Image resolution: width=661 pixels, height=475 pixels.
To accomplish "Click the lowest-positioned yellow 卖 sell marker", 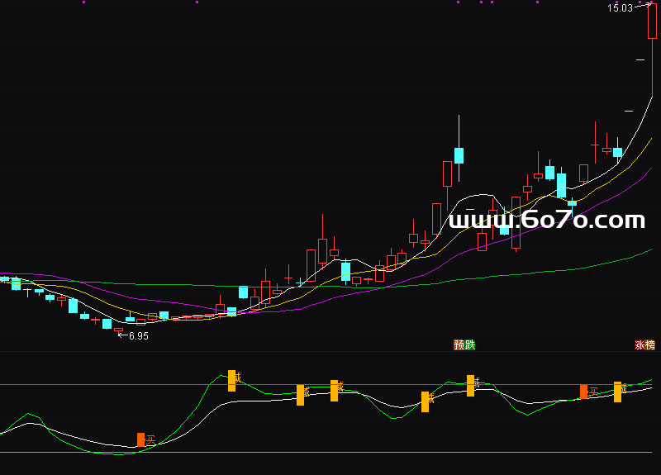I will pos(426,401).
